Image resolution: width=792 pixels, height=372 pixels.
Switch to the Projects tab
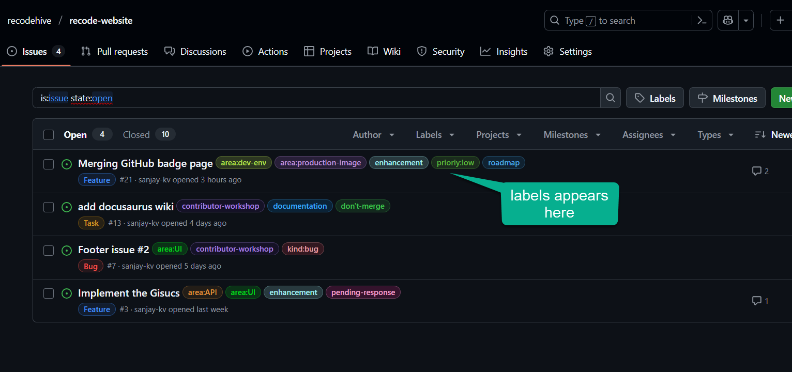(328, 52)
